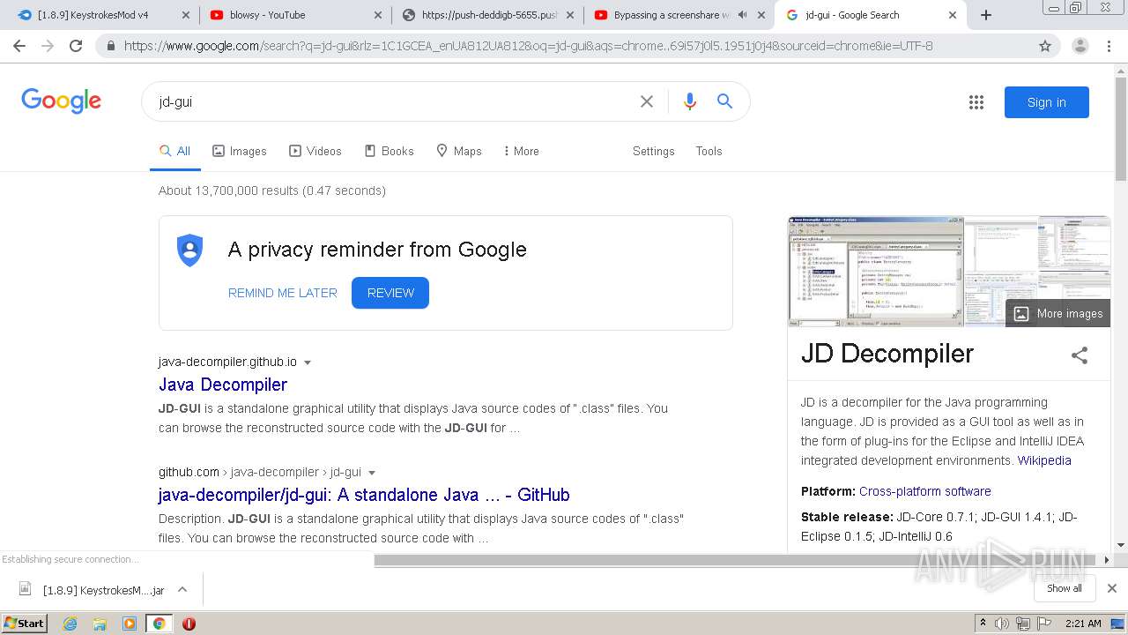Screen dimensions: 1128x635
Task: Click Show all downloads
Action: 1065,588
